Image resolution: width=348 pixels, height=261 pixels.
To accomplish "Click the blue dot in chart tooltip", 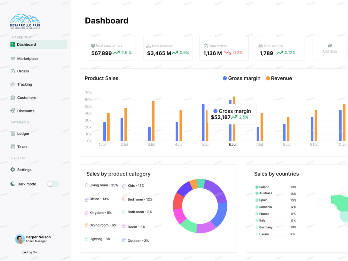I will pyautogui.click(x=215, y=111).
